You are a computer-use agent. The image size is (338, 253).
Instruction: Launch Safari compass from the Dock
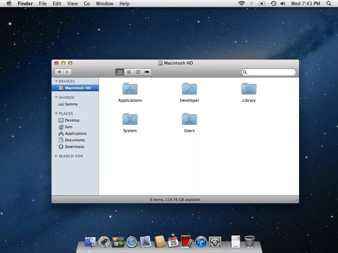tap(131, 242)
